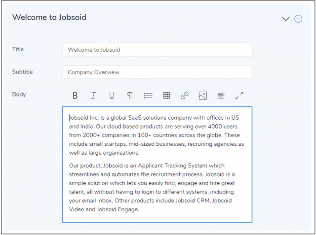The width and height of the screenshot is (316, 235).
Task: Select the 'Body' field label
Action: [x=19, y=95]
